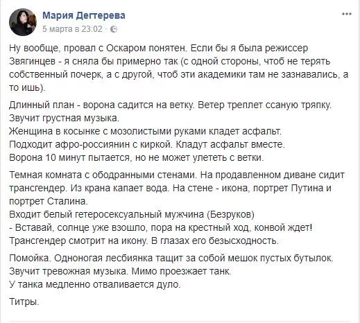
Task: Click the line beginning Длинный план - ворона
Action: click(171, 105)
